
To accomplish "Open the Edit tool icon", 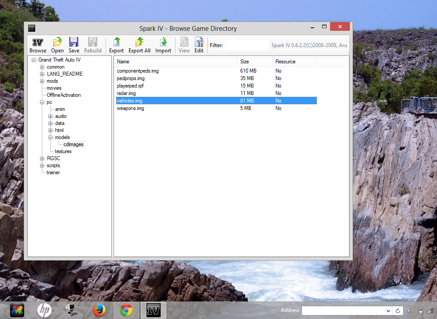I will pos(198,44).
